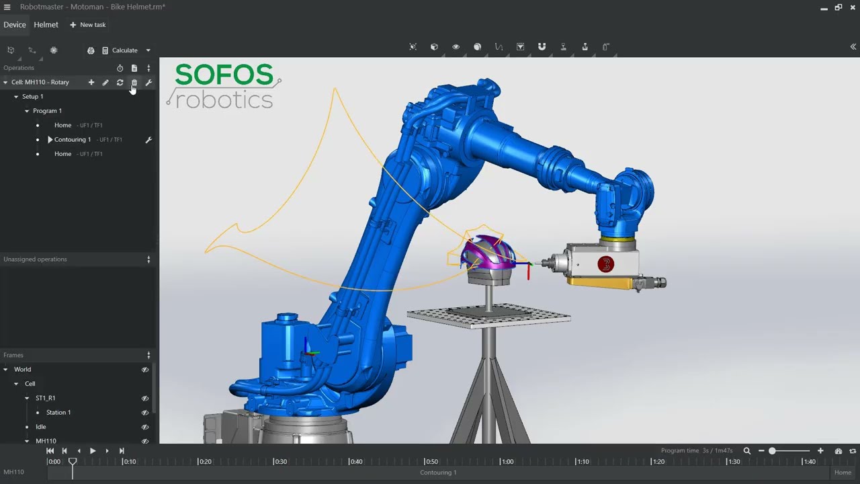
Task: Create a New task
Action: pyautogui.click(x=88, y=25)
